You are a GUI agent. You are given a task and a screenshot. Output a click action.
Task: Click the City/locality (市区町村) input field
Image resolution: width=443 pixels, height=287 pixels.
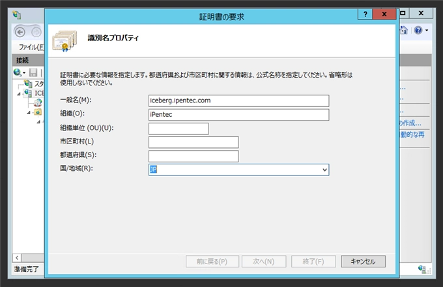(193, 142)
